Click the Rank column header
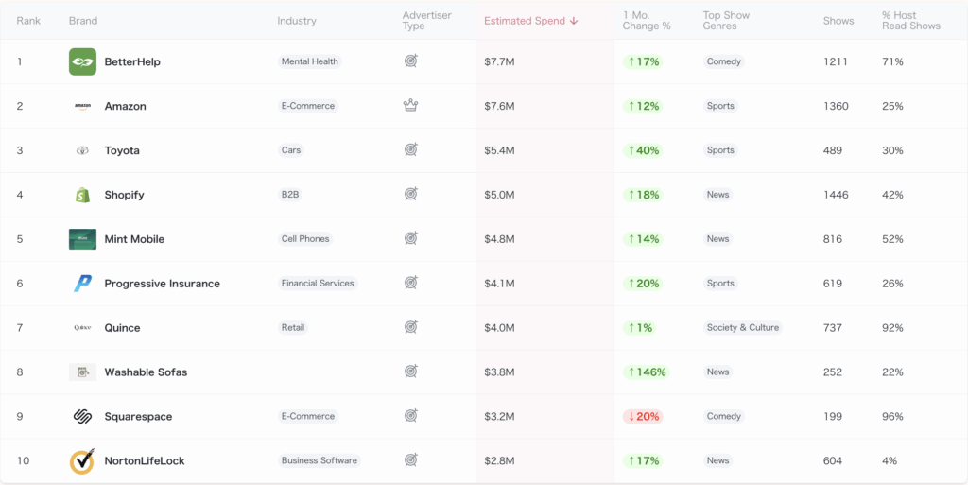Viewport: 968px width, 485px height. point(28,21)
